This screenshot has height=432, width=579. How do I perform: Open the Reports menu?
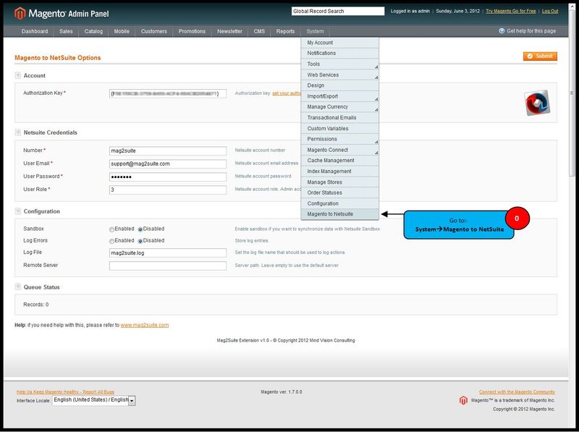point(285,31)
